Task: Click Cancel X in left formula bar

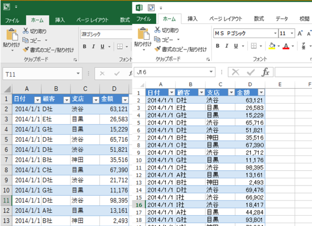Action: pyautogui.click(x=102, y=73)
